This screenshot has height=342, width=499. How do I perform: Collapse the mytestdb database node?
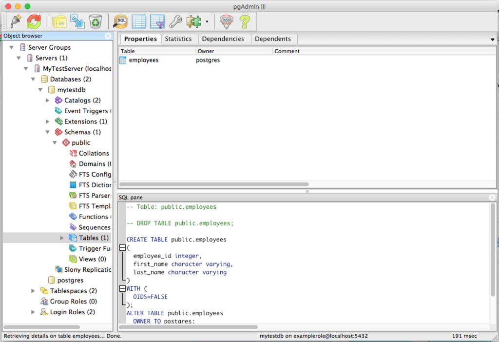coord(40,90)
